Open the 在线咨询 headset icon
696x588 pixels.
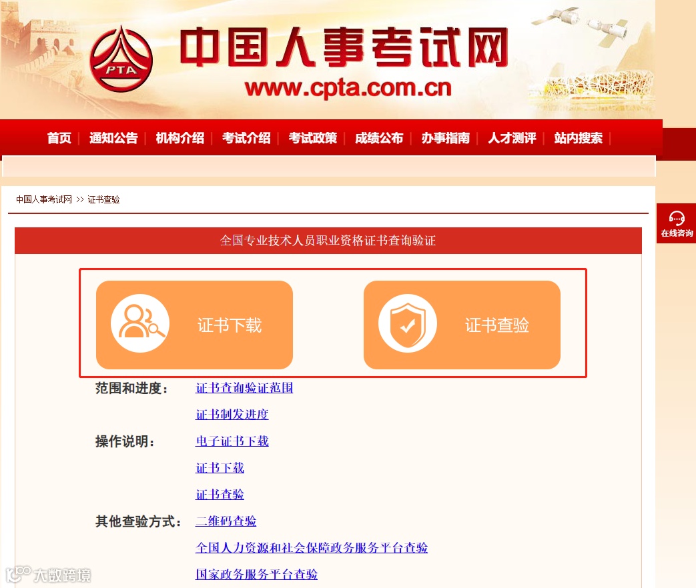pyautogui.click(x=677, y=218)
